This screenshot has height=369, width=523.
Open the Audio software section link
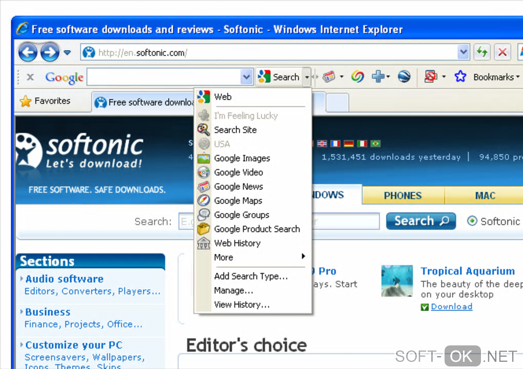tap(65, 279)
